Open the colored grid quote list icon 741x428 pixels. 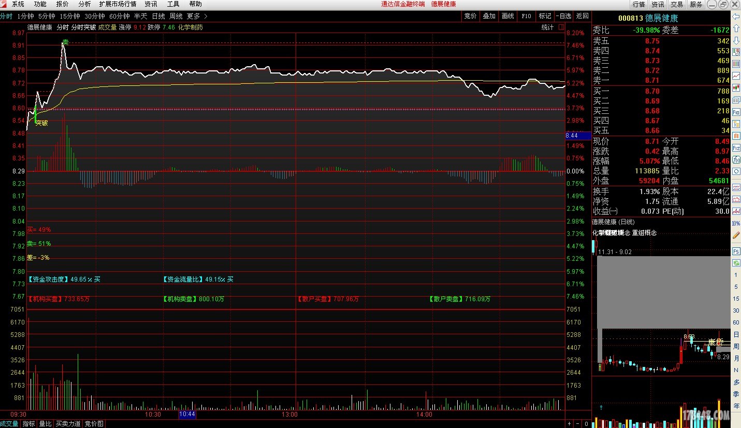(x=736, y=63)
